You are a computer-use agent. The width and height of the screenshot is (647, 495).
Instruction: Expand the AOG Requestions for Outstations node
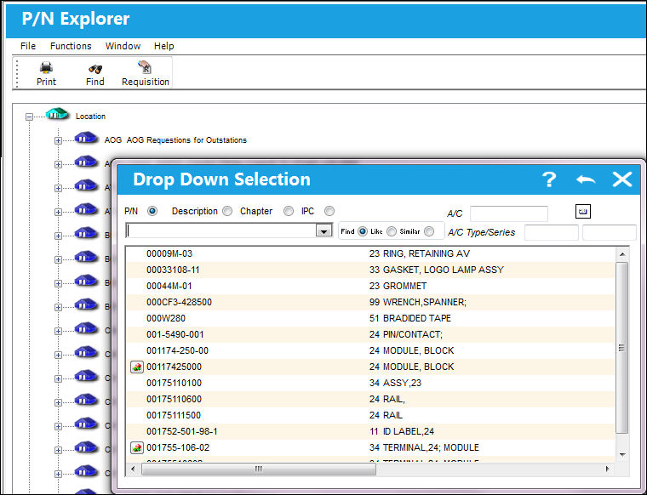58,140
